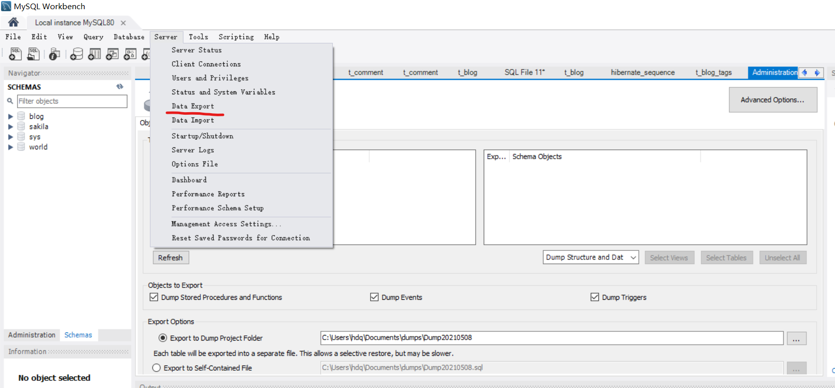
Task: Expand the sakila schema tree
Action: (10, 126)
